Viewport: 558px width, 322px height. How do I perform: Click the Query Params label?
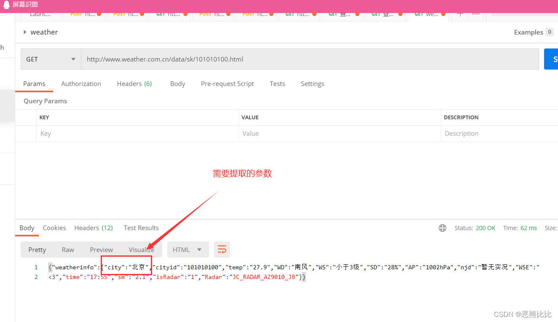click(46, 101)
